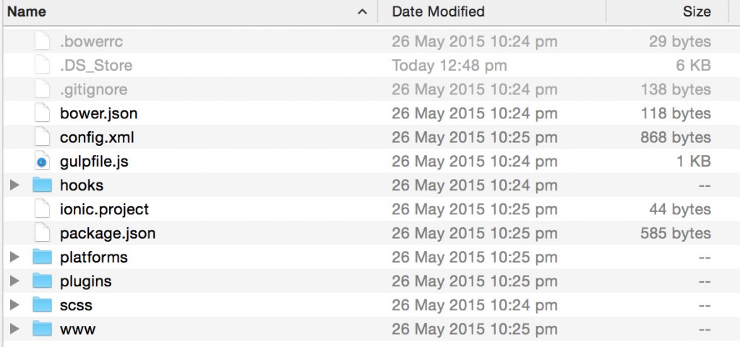Select the ionic.project file name
This screenshot has height=347, width=740.
coord(104,209)
